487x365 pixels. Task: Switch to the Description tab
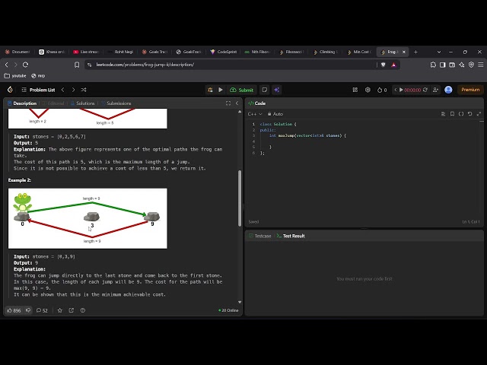click(x=22, y=103)
